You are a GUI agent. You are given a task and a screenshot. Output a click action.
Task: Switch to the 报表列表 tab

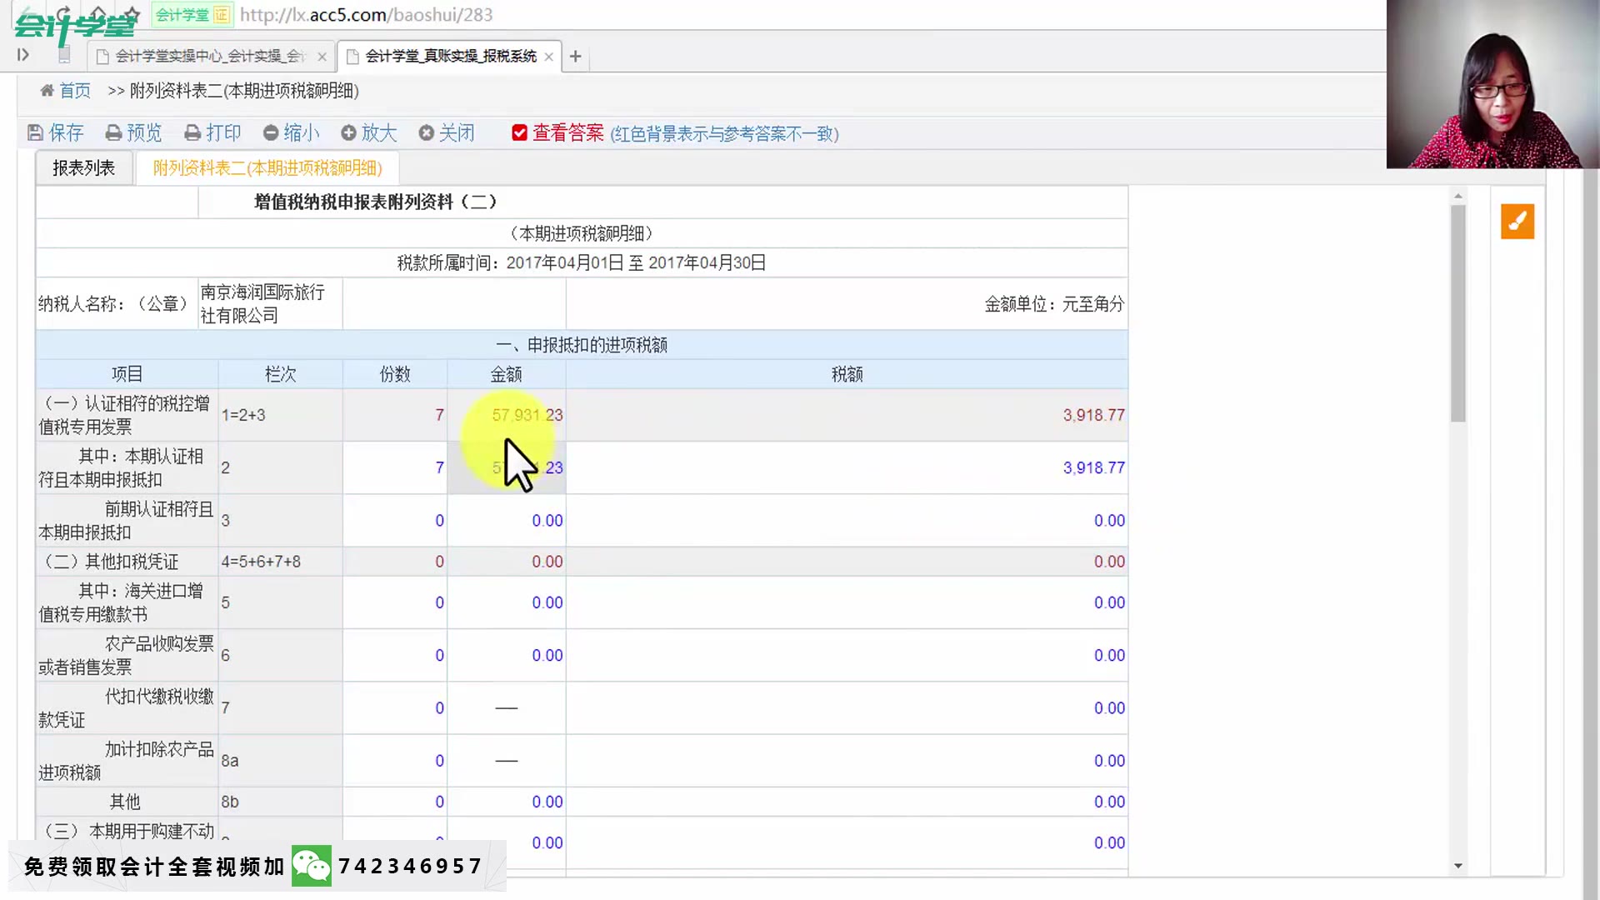pos(83,167)
